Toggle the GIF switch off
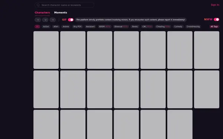The height and width of the screenshot is (139, 223). 71,20
